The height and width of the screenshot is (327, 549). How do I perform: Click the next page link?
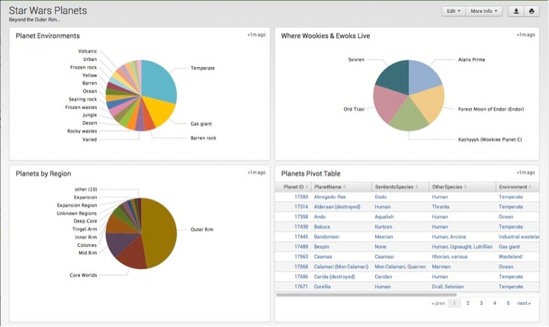(524, 303)
